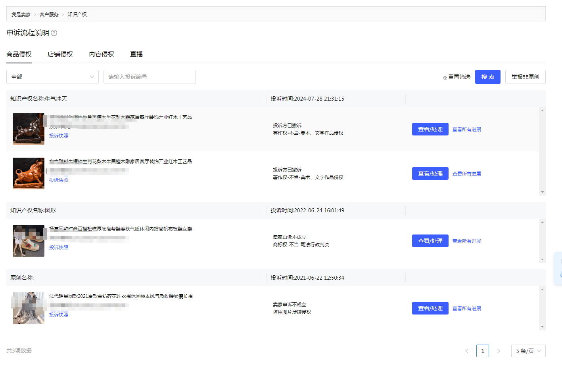Open the help icon beside 申诉流程说明
Viewport: 562px width, 366px height.
(54, 33)
